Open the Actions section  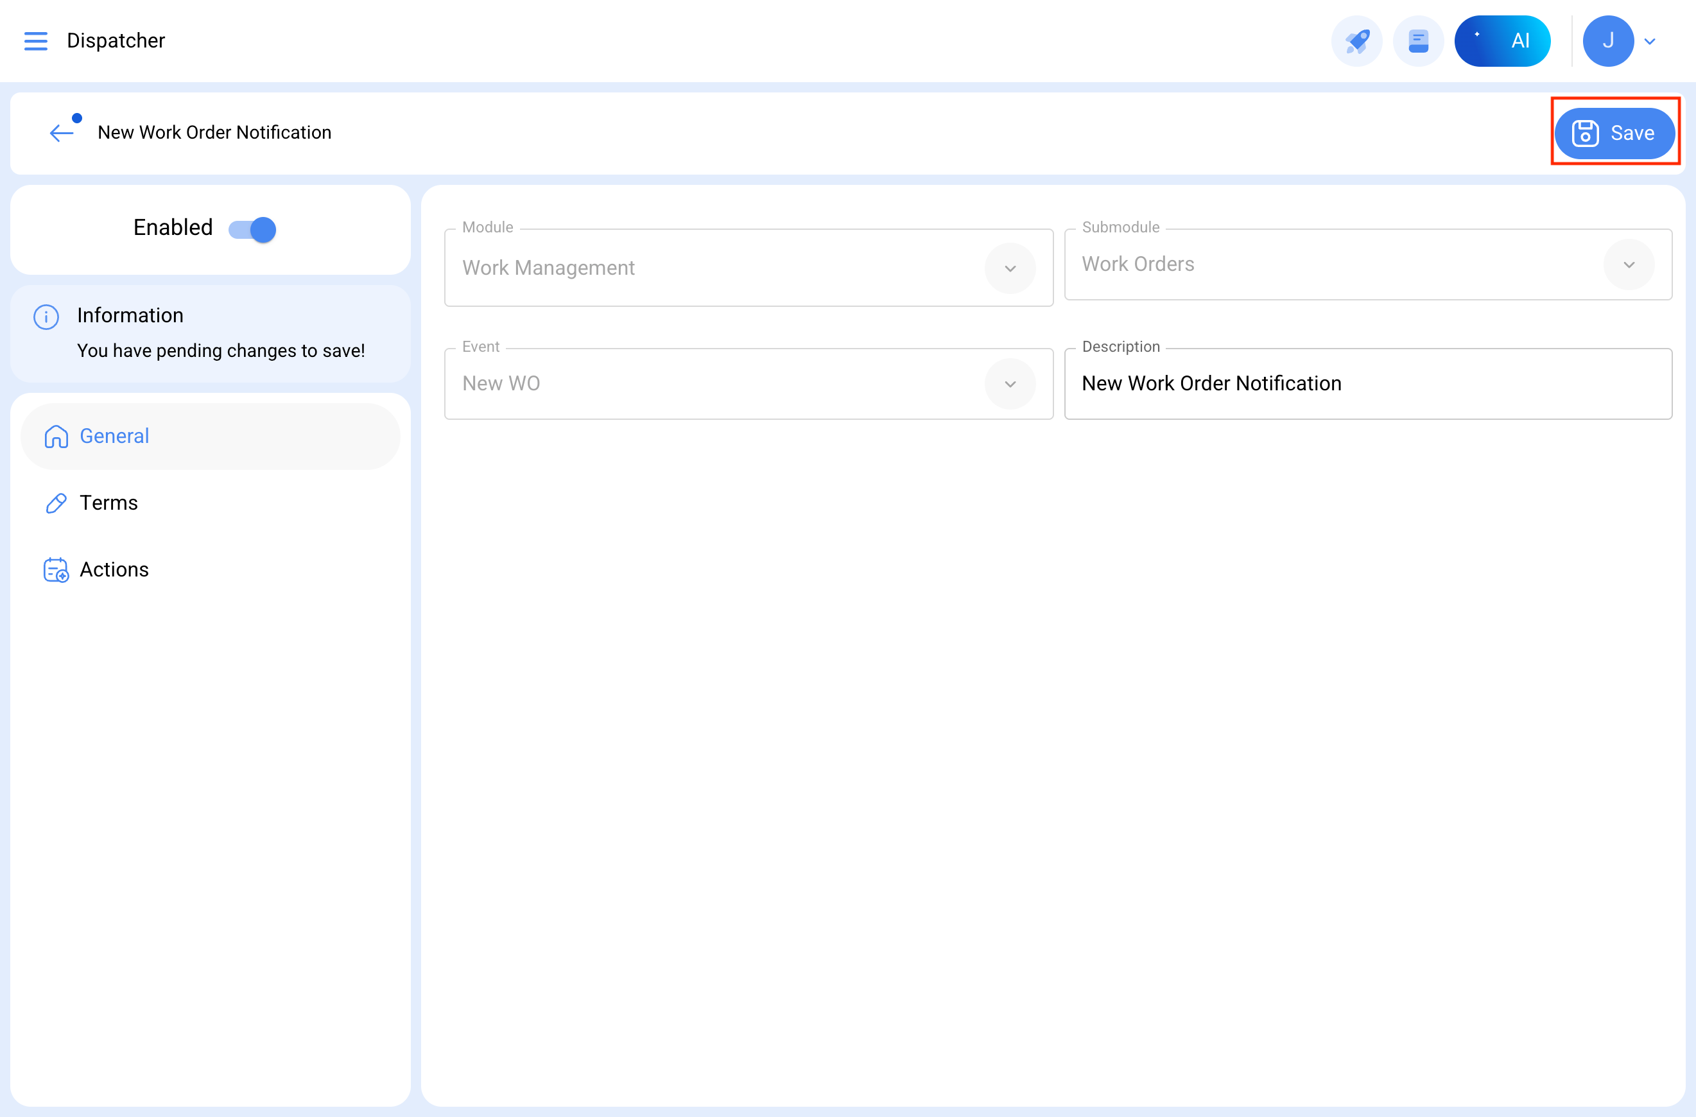[210, 569]
